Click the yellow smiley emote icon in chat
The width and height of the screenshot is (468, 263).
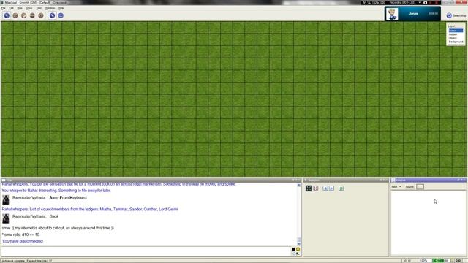[x=298, y=249]
